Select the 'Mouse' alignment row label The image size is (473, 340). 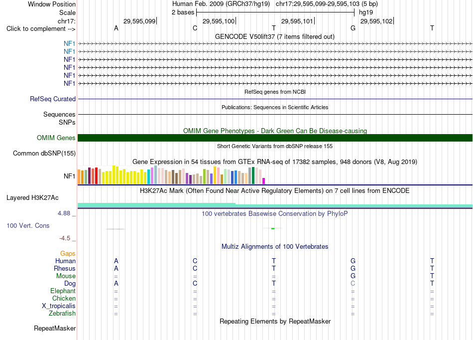coord(66,276)
